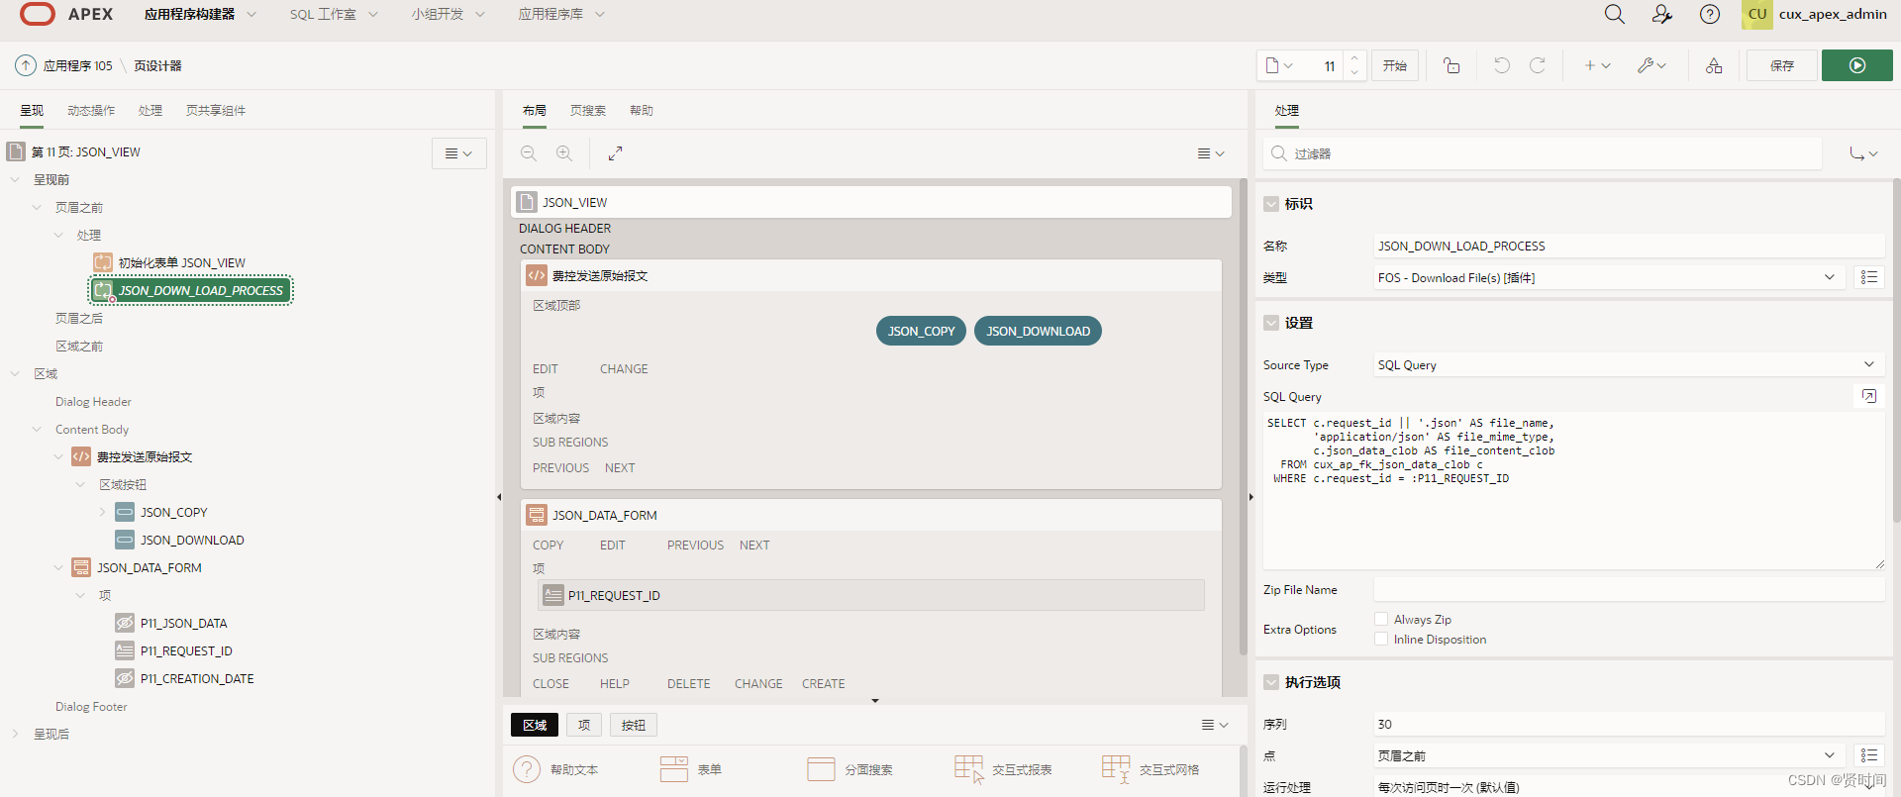Collapse the 执行选项 property group
This screenshot has width=1901, height=797.
pyautogui.click(x=1271, y=682)
